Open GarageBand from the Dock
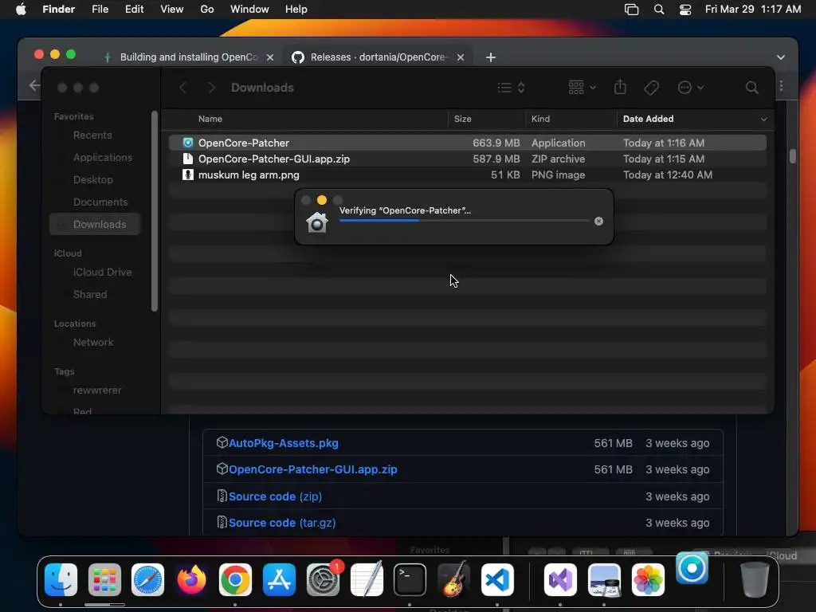Viewport: 816px width, 612px height. pos(453,579)
